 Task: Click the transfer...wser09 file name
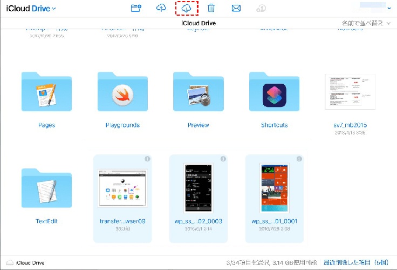pos(122,221)
